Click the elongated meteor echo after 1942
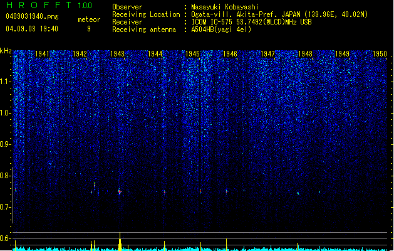394x251 pixels. click(94, 186)
